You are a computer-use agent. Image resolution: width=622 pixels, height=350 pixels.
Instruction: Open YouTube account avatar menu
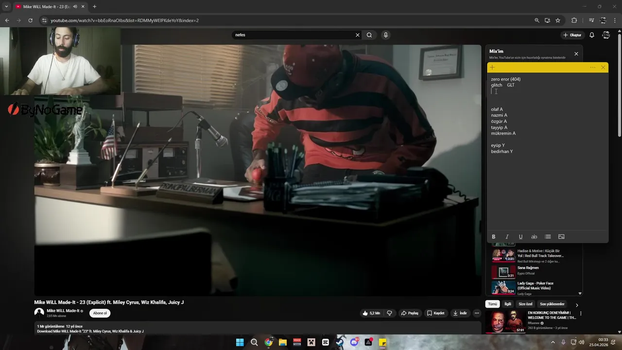[606, 35]
